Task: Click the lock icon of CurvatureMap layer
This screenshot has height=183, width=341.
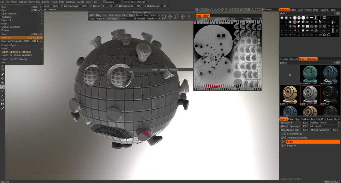Action: click(x=285, y=134)
